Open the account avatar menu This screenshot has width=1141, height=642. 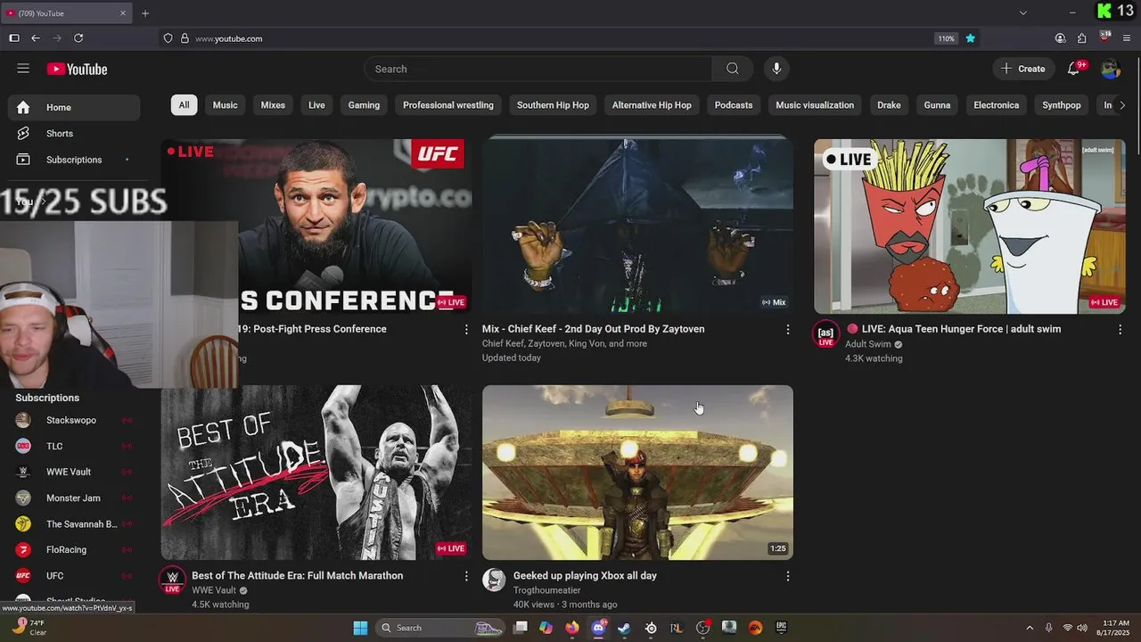[1110, 69]
